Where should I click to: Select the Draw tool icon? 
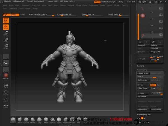point(6,27)
